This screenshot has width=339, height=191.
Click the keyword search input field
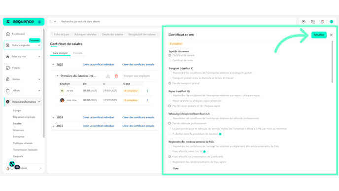click(x=177, y=22)
